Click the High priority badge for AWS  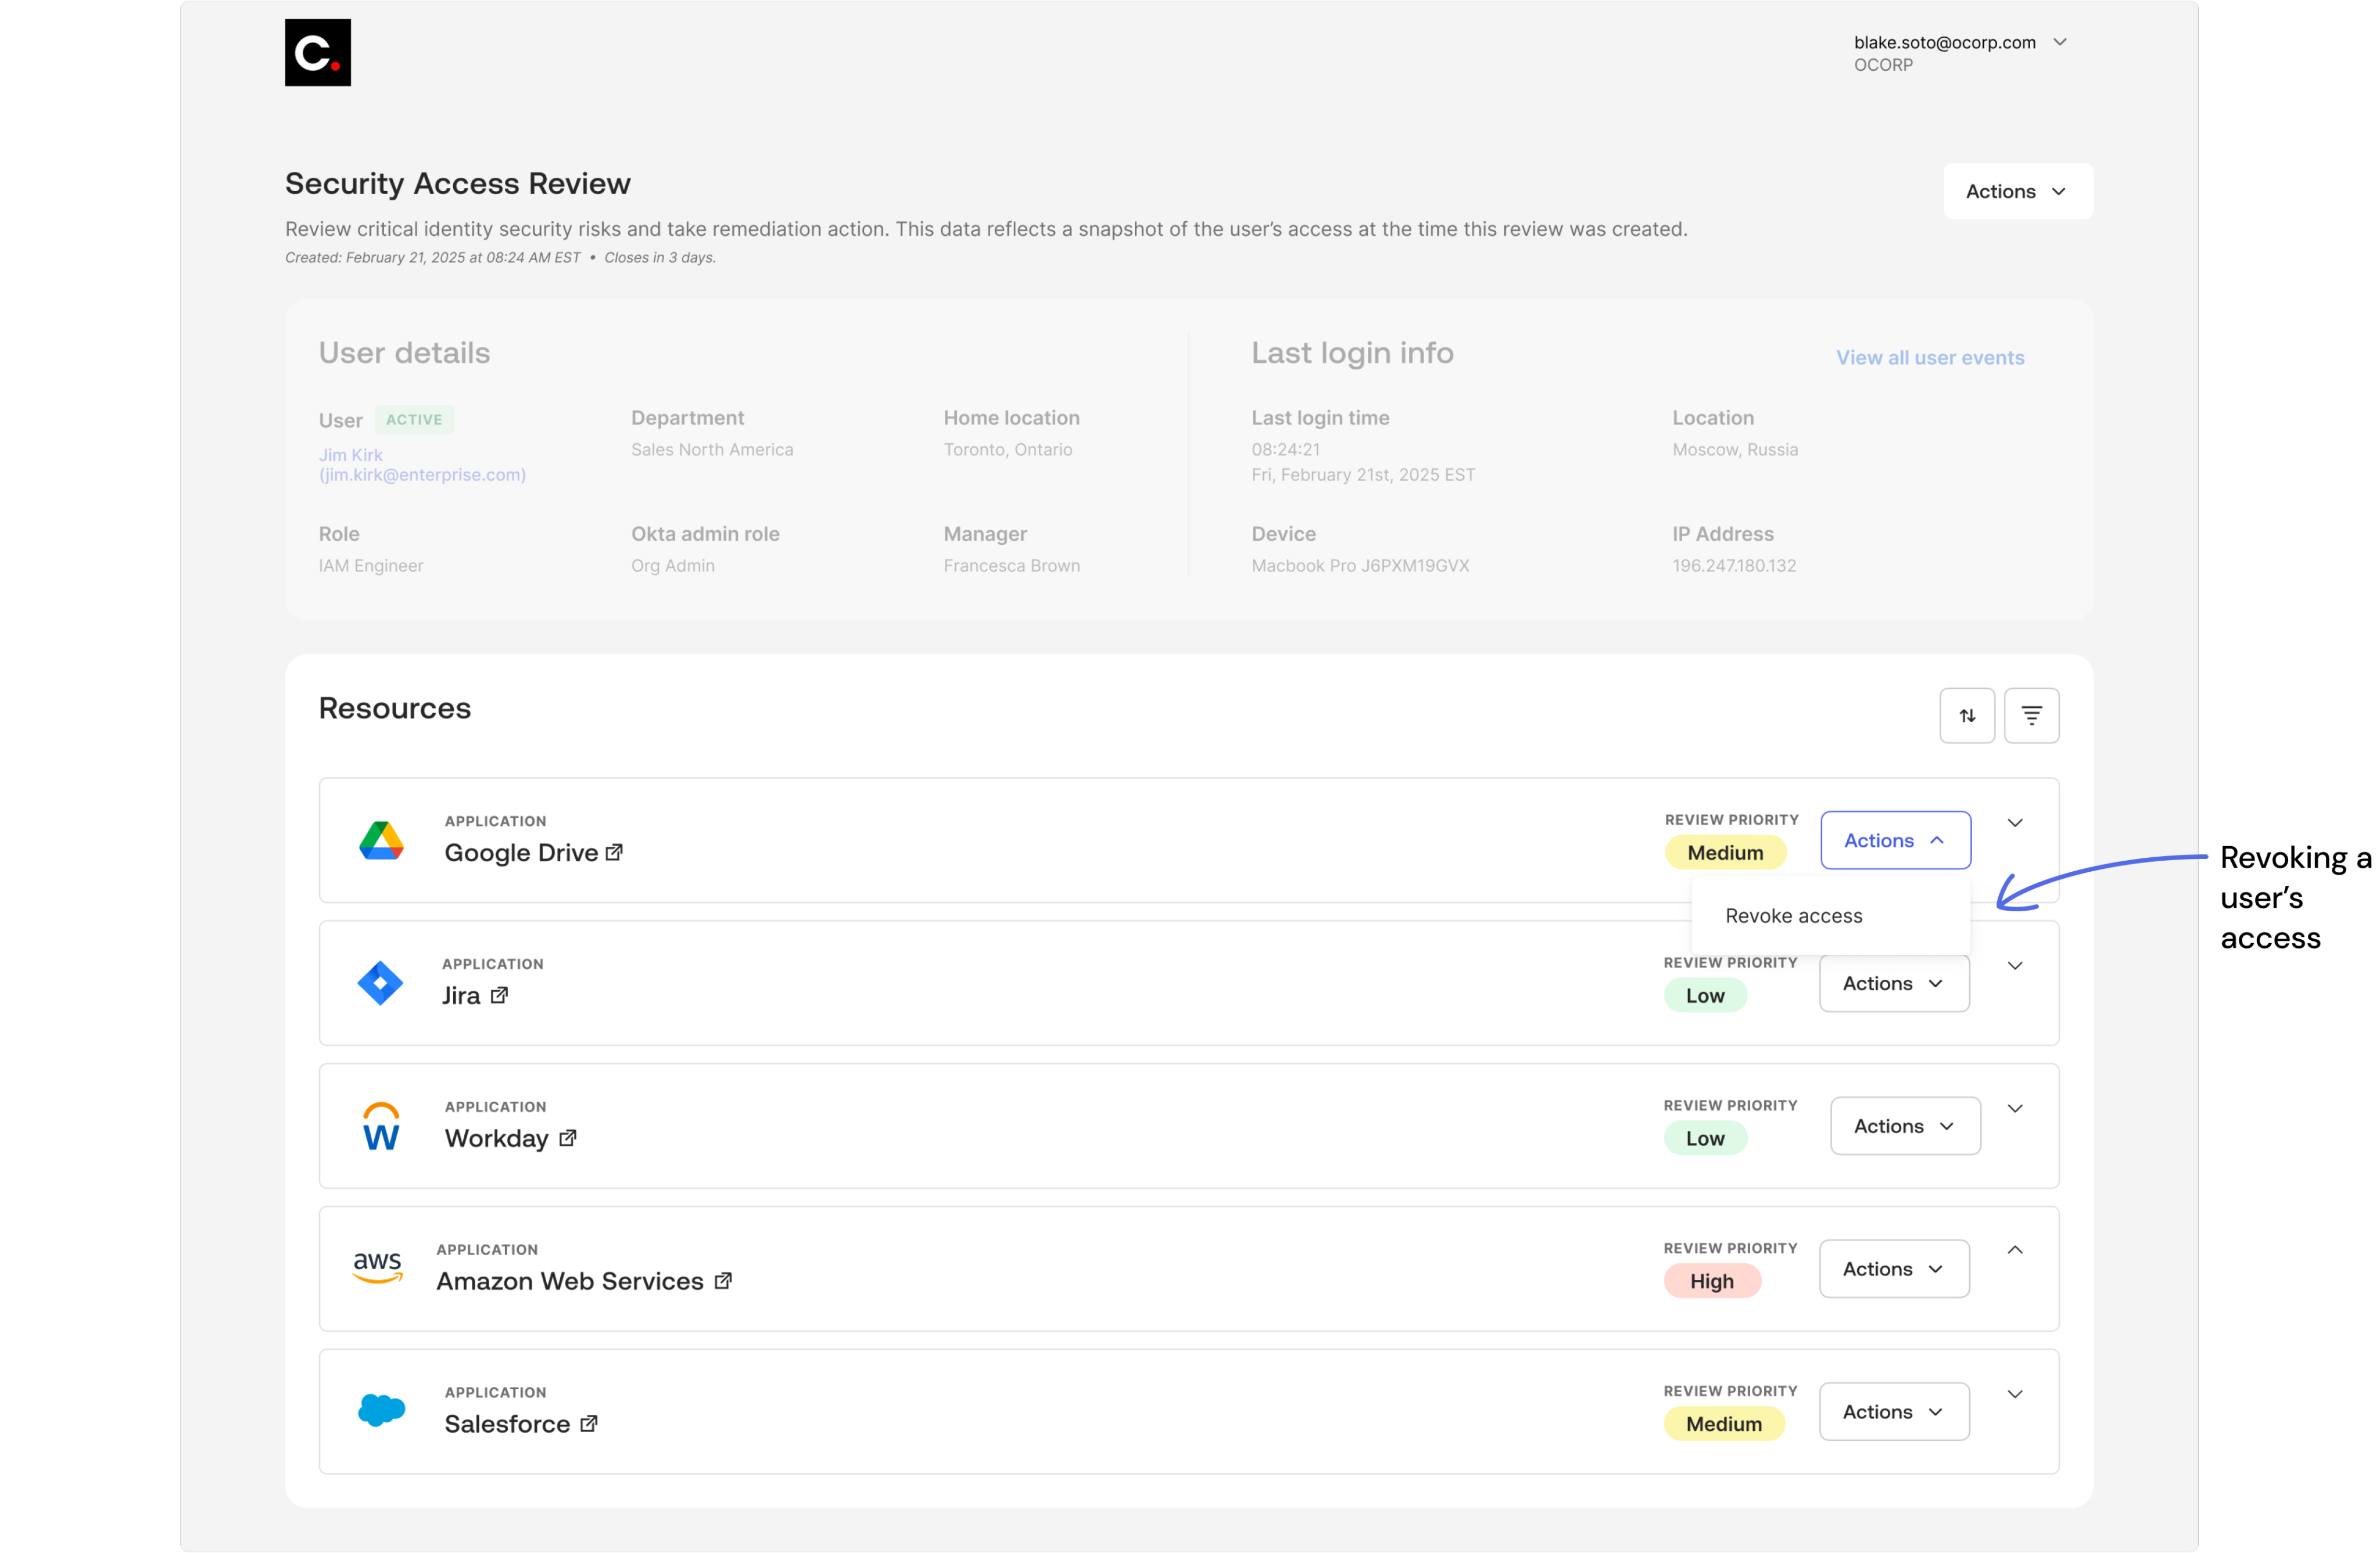[1711, 1281]
